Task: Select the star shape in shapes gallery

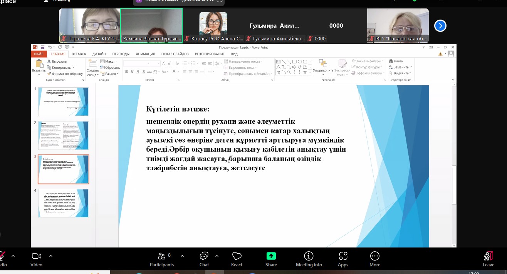Action: [305, 72]
